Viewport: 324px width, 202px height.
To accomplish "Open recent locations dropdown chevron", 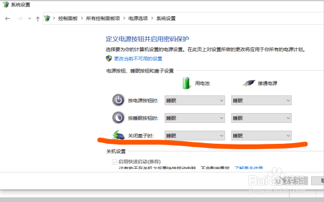I will [30, 19].
